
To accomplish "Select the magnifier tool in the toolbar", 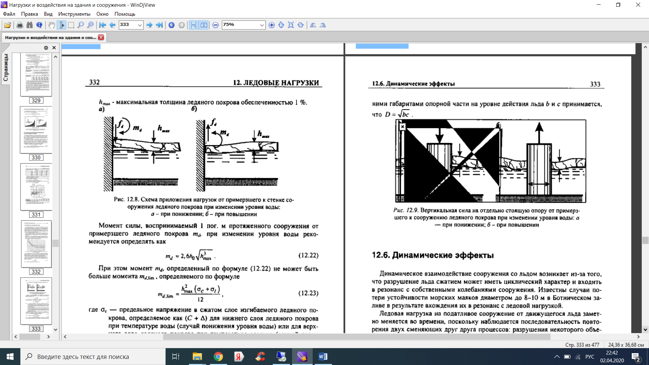I will pyautogui.click(x=80, y=25).
